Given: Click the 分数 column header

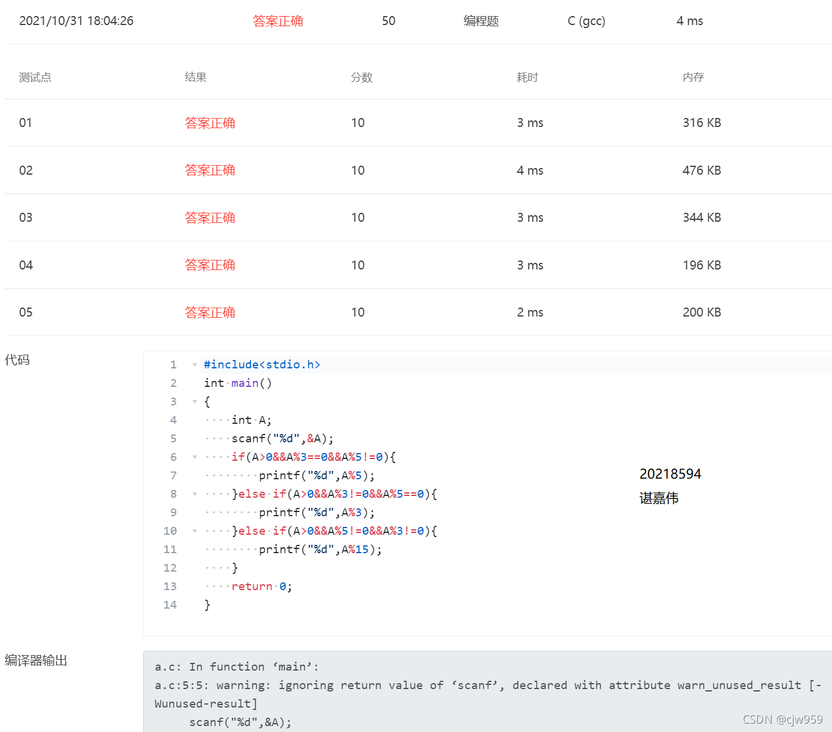Looking at the screenshot, I should [x=362, y=77].
